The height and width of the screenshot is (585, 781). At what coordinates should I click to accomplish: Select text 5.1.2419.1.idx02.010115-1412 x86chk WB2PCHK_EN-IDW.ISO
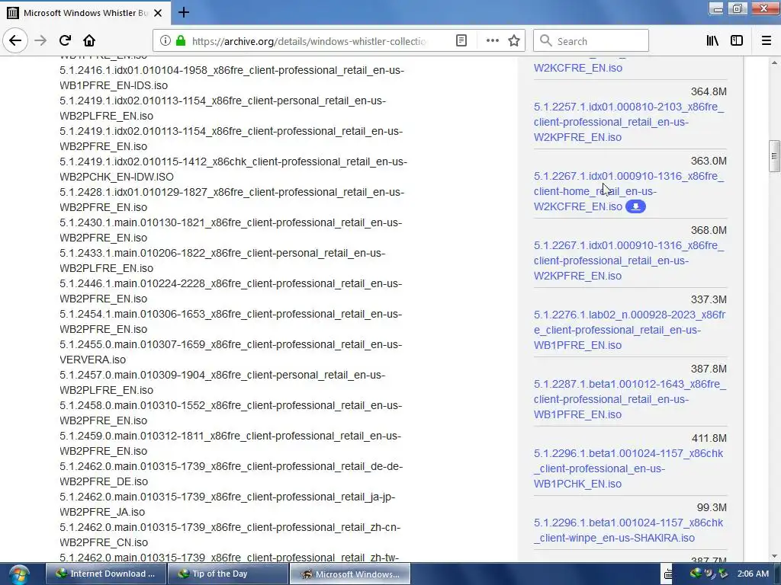233,169
